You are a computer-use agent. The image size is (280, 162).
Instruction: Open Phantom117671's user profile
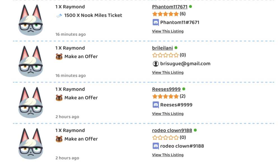point(170,7)
